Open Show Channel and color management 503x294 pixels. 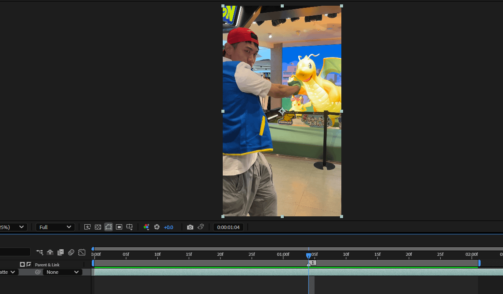coord(147,227)
